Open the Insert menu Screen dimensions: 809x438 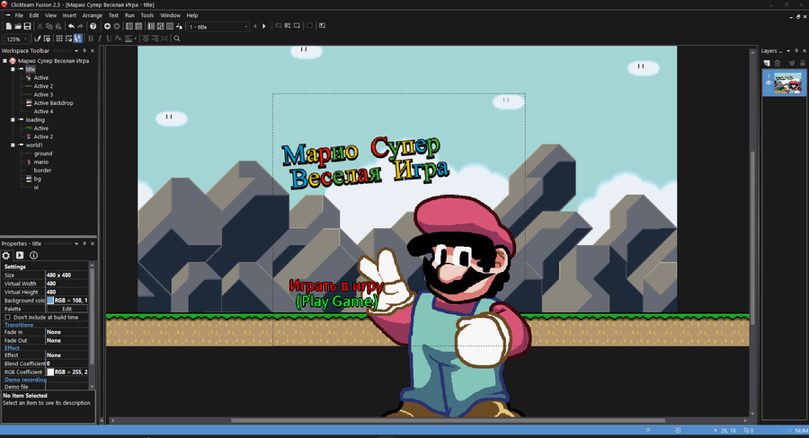pyautogui.click(x=69, y=15)
